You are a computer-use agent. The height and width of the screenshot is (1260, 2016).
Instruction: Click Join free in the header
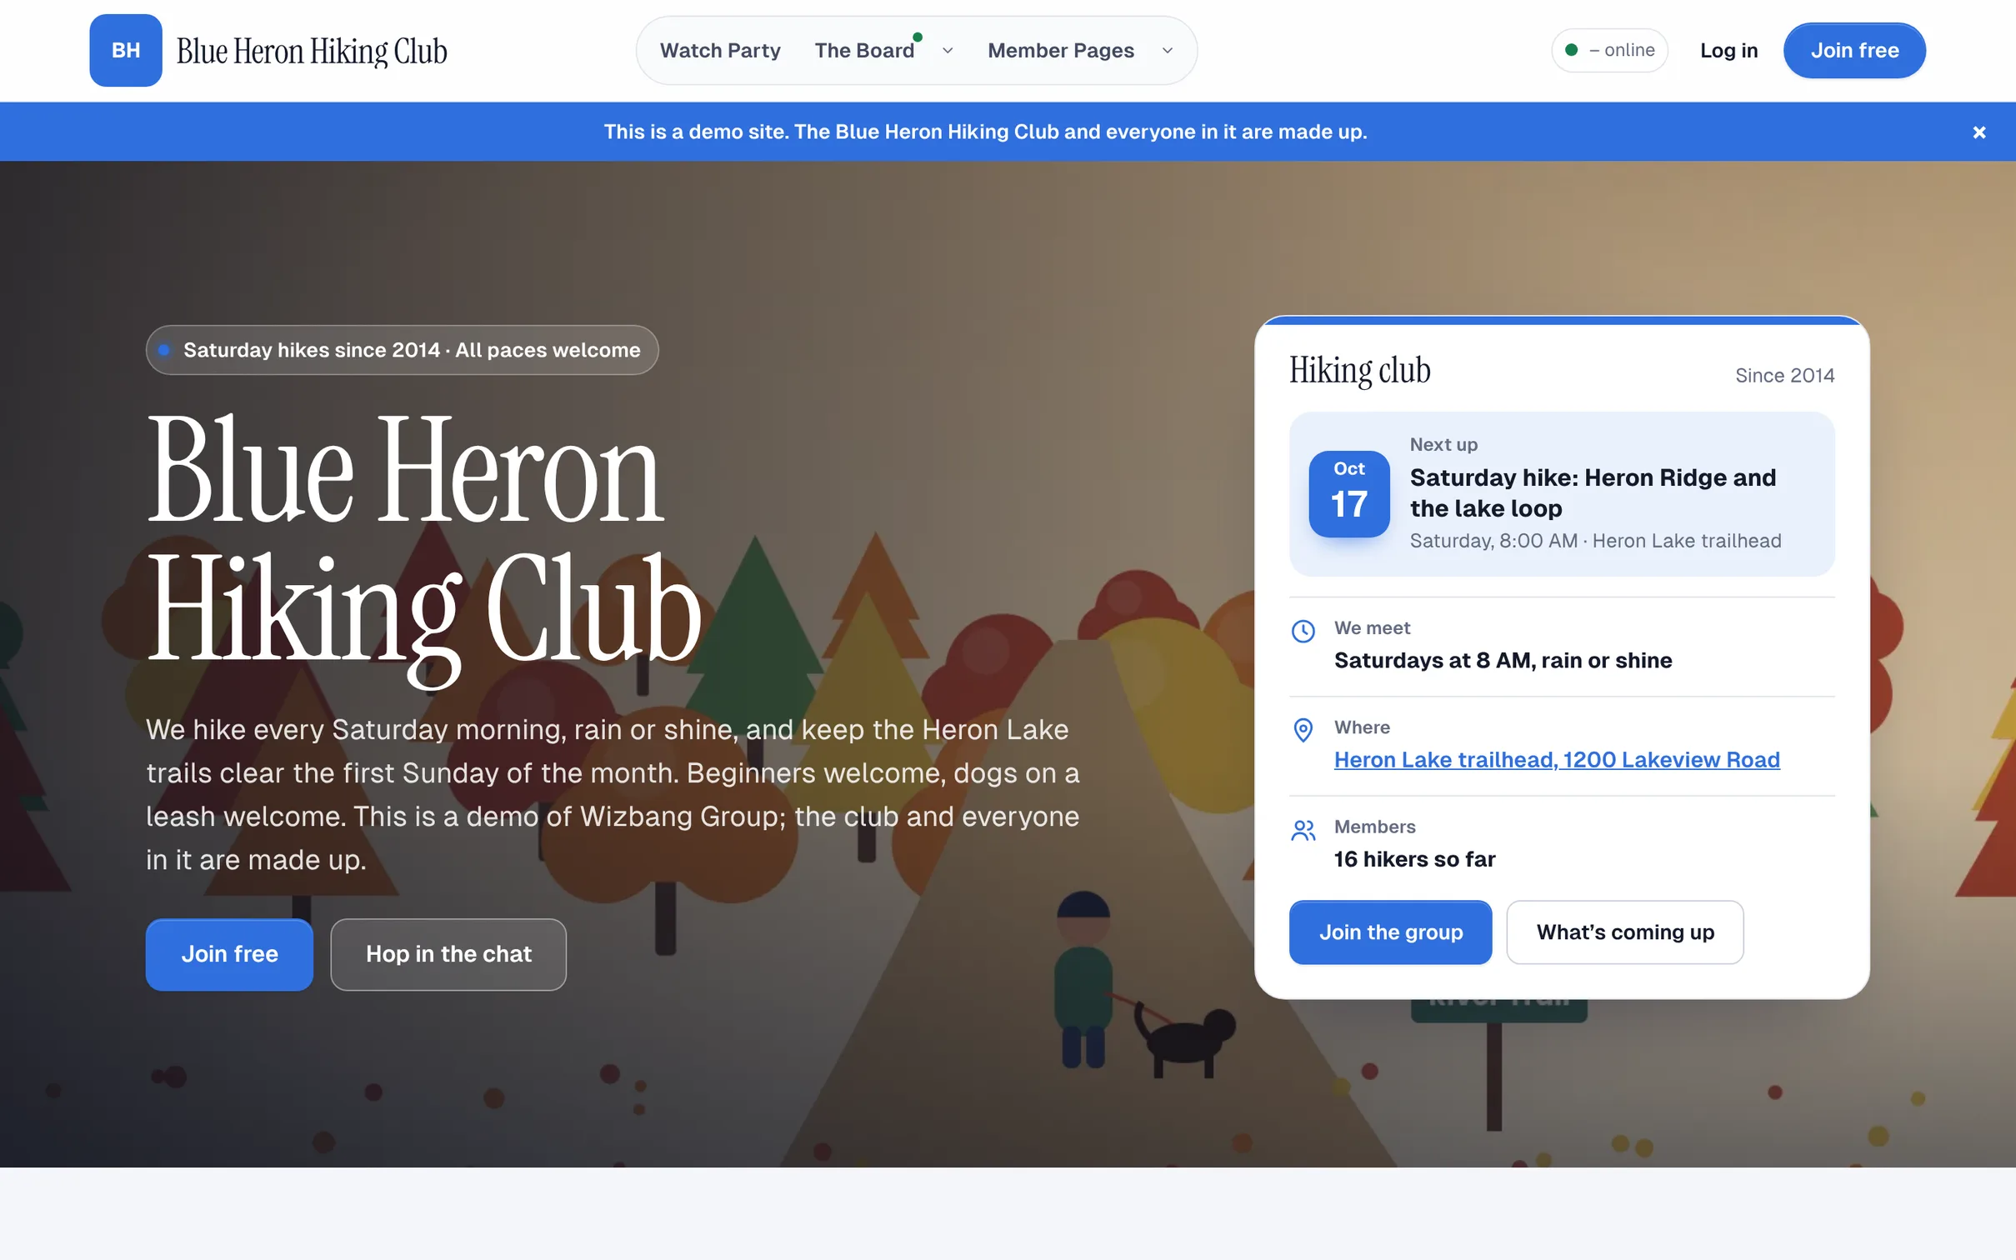pos(1854,51)
